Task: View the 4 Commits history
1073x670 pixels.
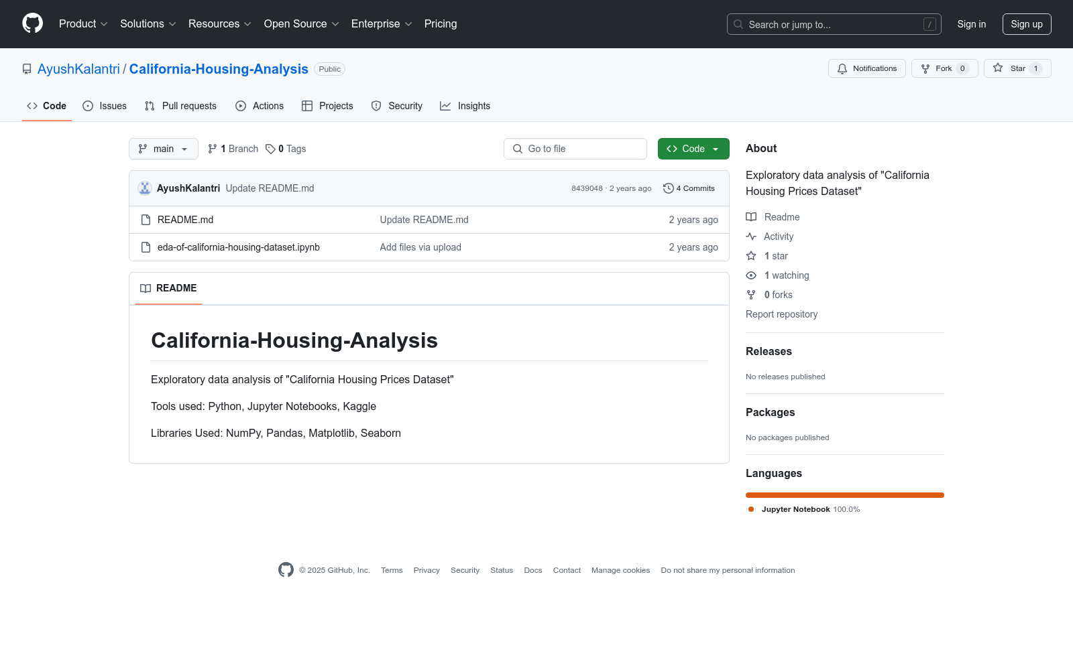Action: click(x=689, y=188)
